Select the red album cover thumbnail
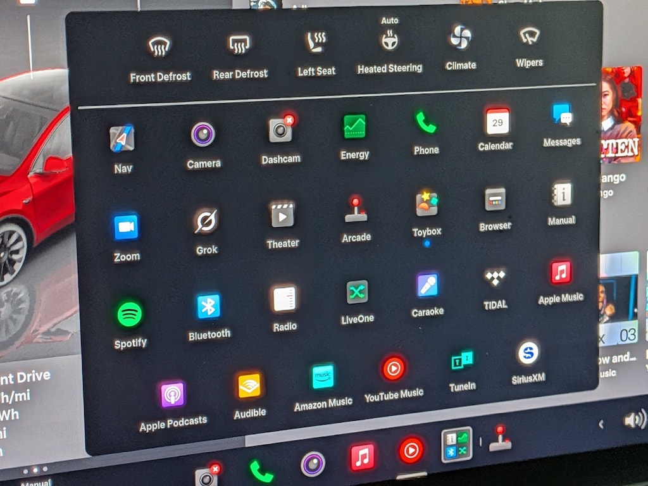The width and height of the screenshot is (648, 486). (621, 115)
